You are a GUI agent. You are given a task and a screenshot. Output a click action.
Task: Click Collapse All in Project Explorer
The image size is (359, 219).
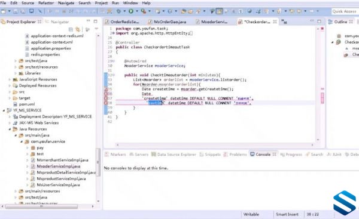click(x=71, y=29)
